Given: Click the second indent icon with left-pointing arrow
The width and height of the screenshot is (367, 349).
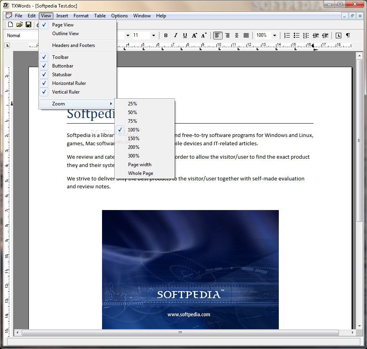Looking at the screenshot, I should tap(325, 36).
